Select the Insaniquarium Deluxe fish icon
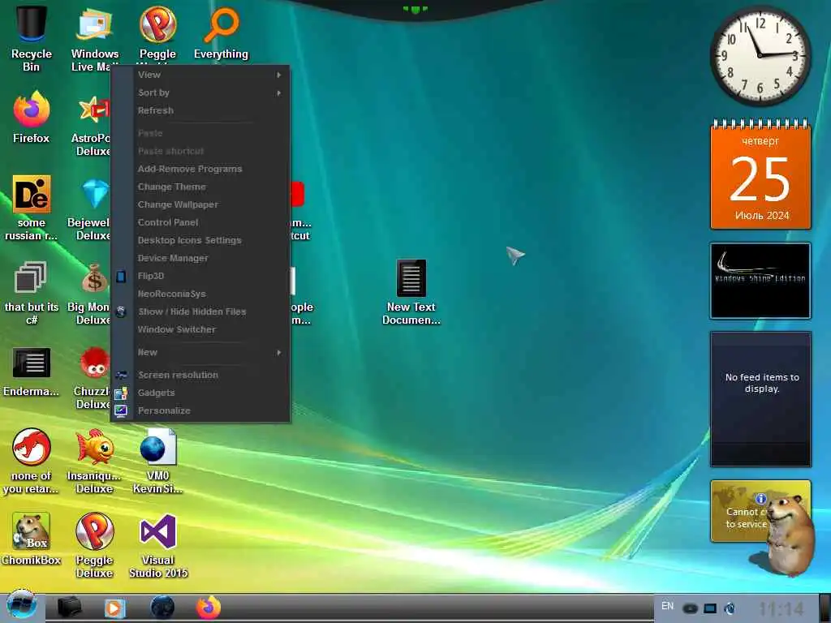The width and height of the screenshot is (831, 623). pyautogui.click(x=94, y=461)
